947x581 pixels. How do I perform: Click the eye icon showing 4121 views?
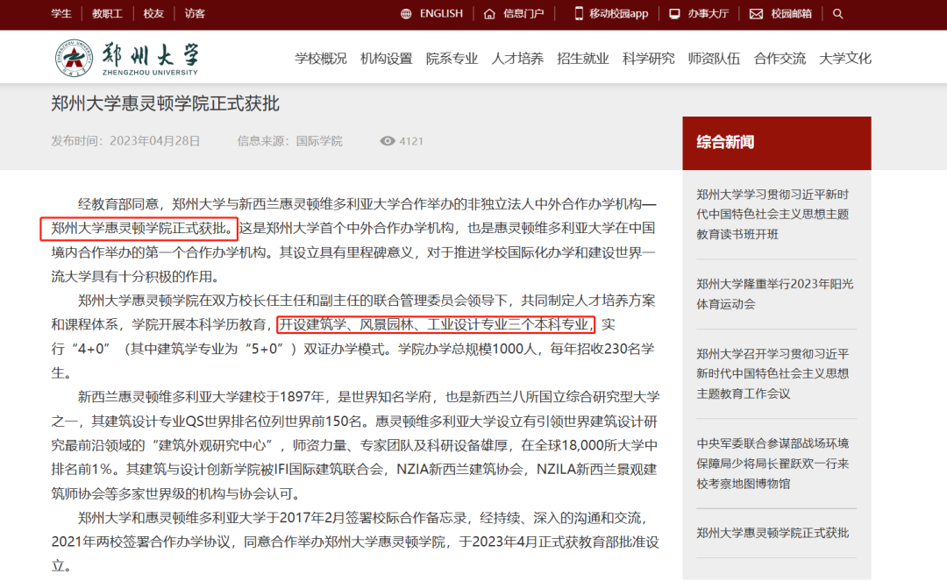(x=386, y=140)
